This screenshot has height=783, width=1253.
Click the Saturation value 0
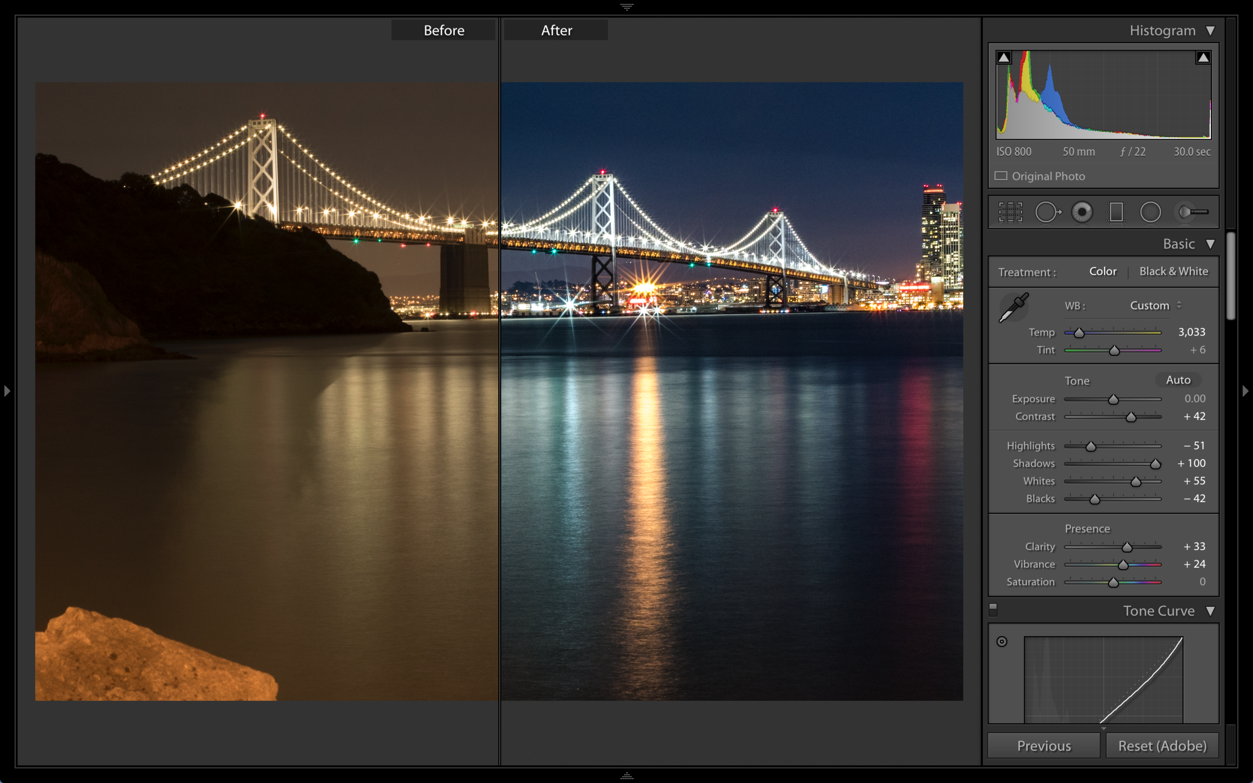coord(1202,582)
